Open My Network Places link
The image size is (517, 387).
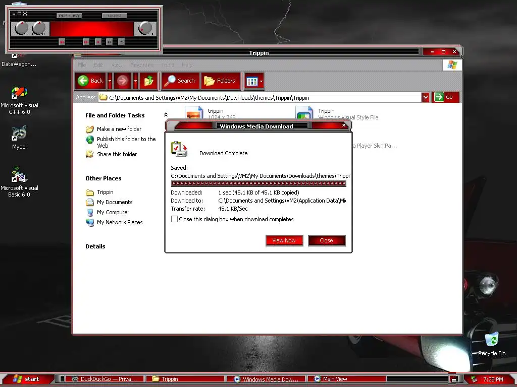pyautogui.click(x=120, y=222)
